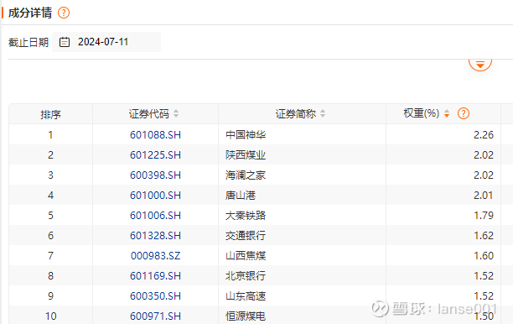This screenshot has height=324, width=513.
Task: Open the help icon beside 成分详情
Action: 64,13
